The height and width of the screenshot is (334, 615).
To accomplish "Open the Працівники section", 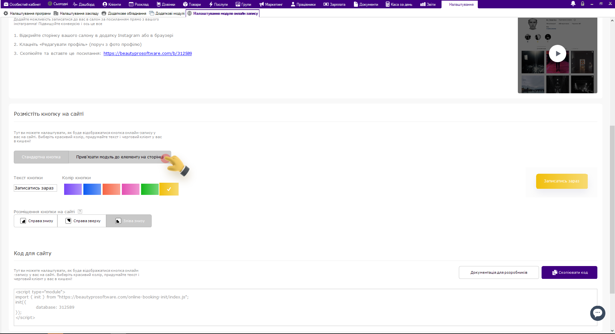I will (303, 4).
